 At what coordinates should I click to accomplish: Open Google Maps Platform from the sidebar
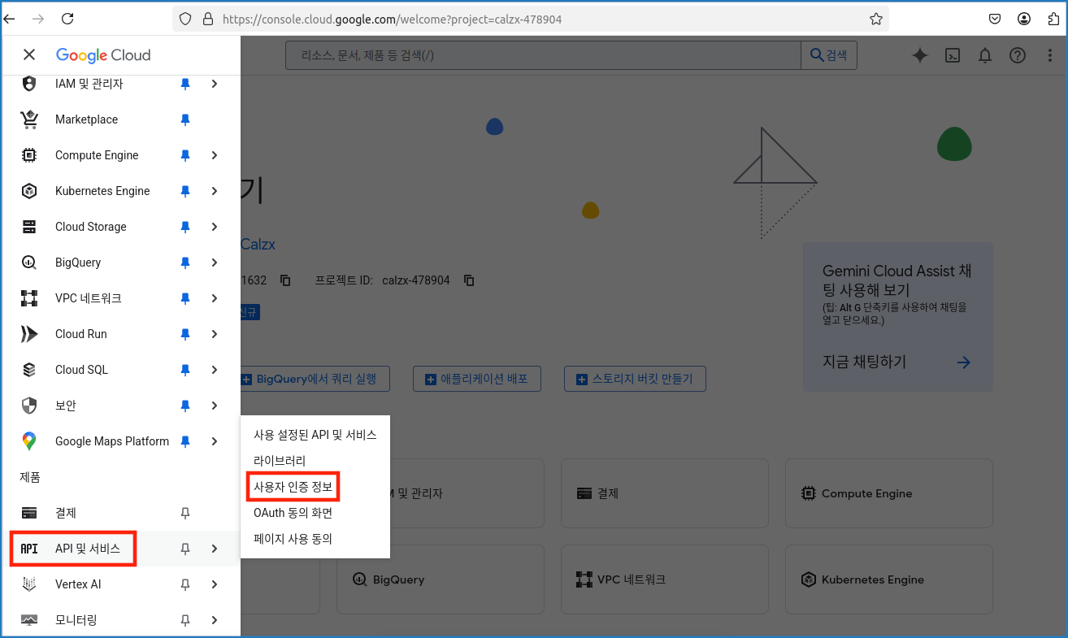pos(112,441)
